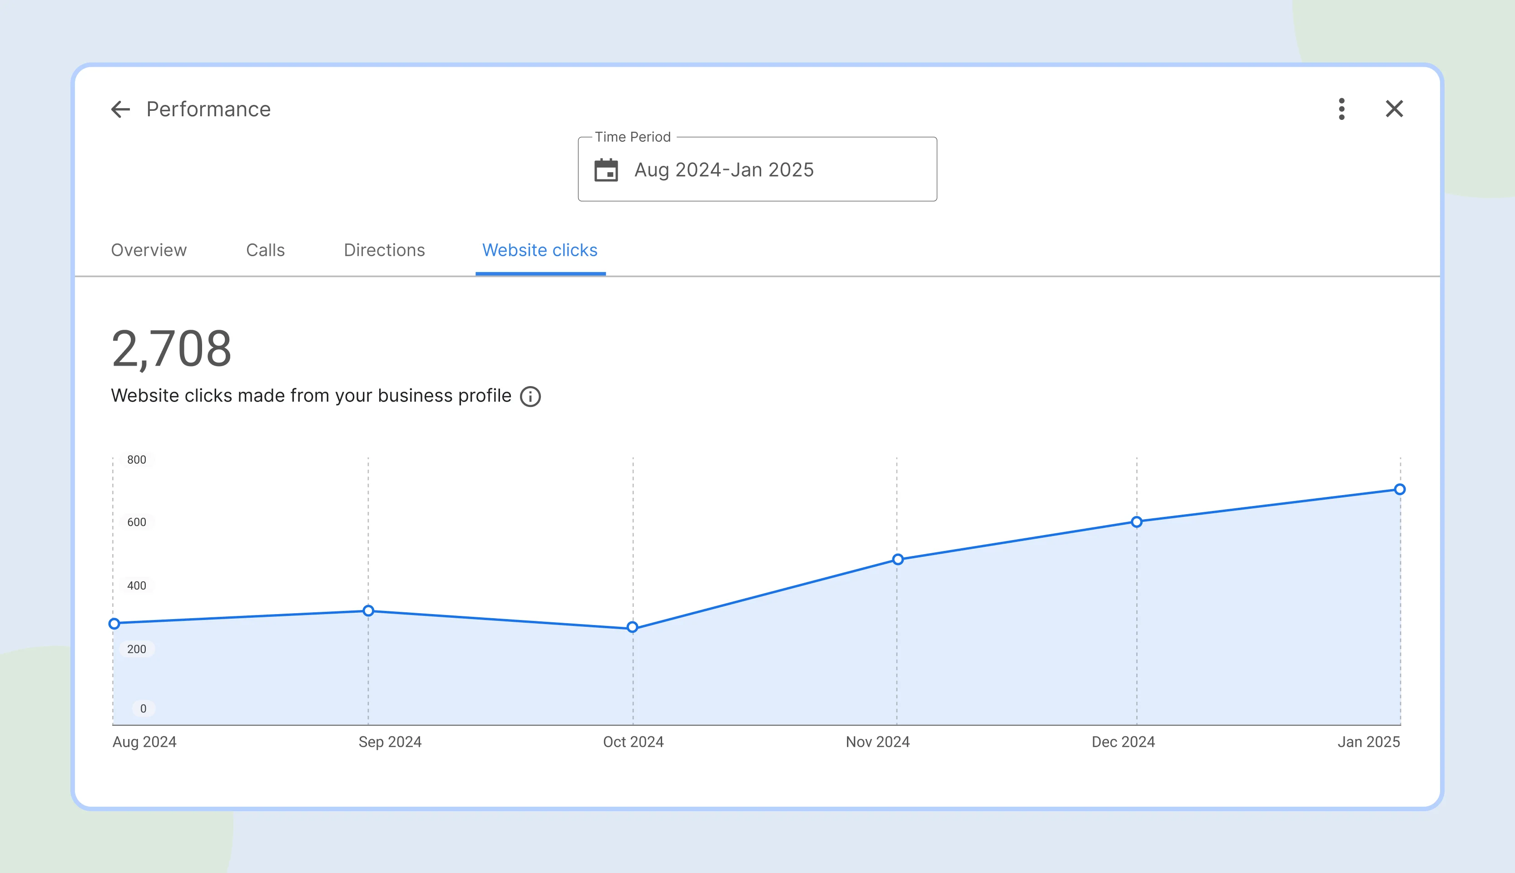This screenshot has width=1515, height=873.
Task: Click the 600 y-axis label
Action: coord(137,522)
